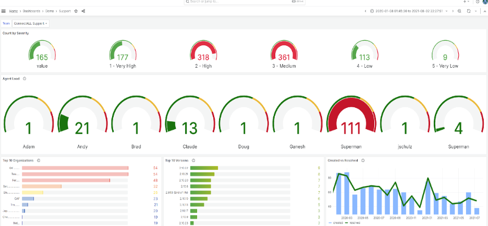Click the zoom out time range icon

(x=459, y=11)
